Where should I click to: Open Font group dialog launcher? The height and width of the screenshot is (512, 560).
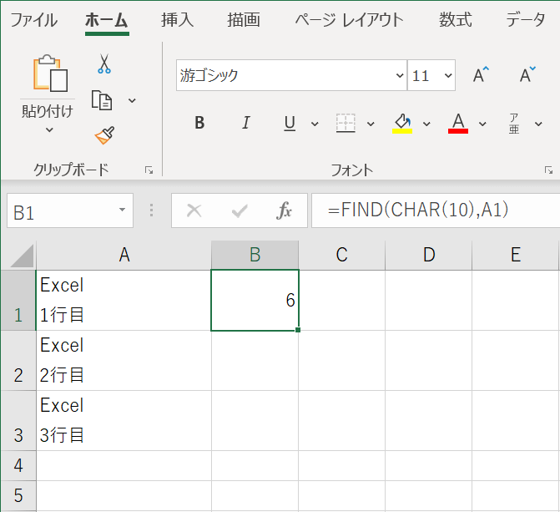pyautogui.click(x=548, y=170)
